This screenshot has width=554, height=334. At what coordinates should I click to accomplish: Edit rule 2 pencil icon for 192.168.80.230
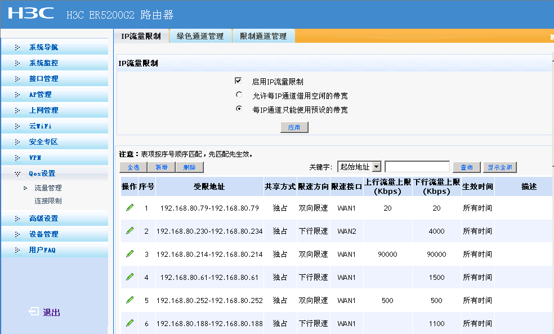(x=129, y=231)
